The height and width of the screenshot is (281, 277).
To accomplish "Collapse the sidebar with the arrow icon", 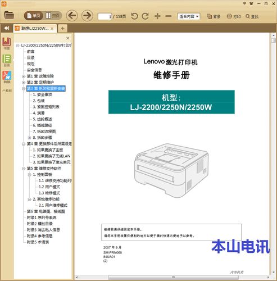I will pyautogui.click(x=7, y=28).
